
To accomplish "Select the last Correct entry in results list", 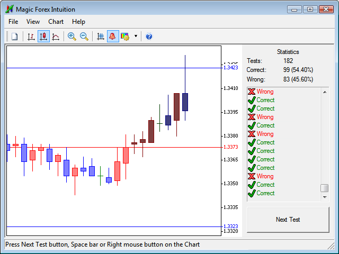I will pos(261,193).
